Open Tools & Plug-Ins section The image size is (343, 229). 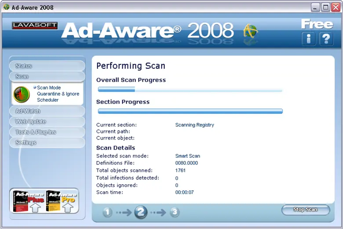[x=47, y=132]
